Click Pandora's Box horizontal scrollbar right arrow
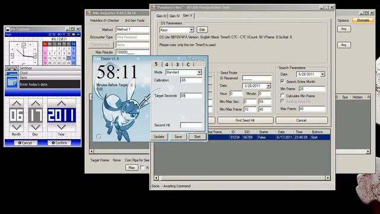 coord(328,178)
